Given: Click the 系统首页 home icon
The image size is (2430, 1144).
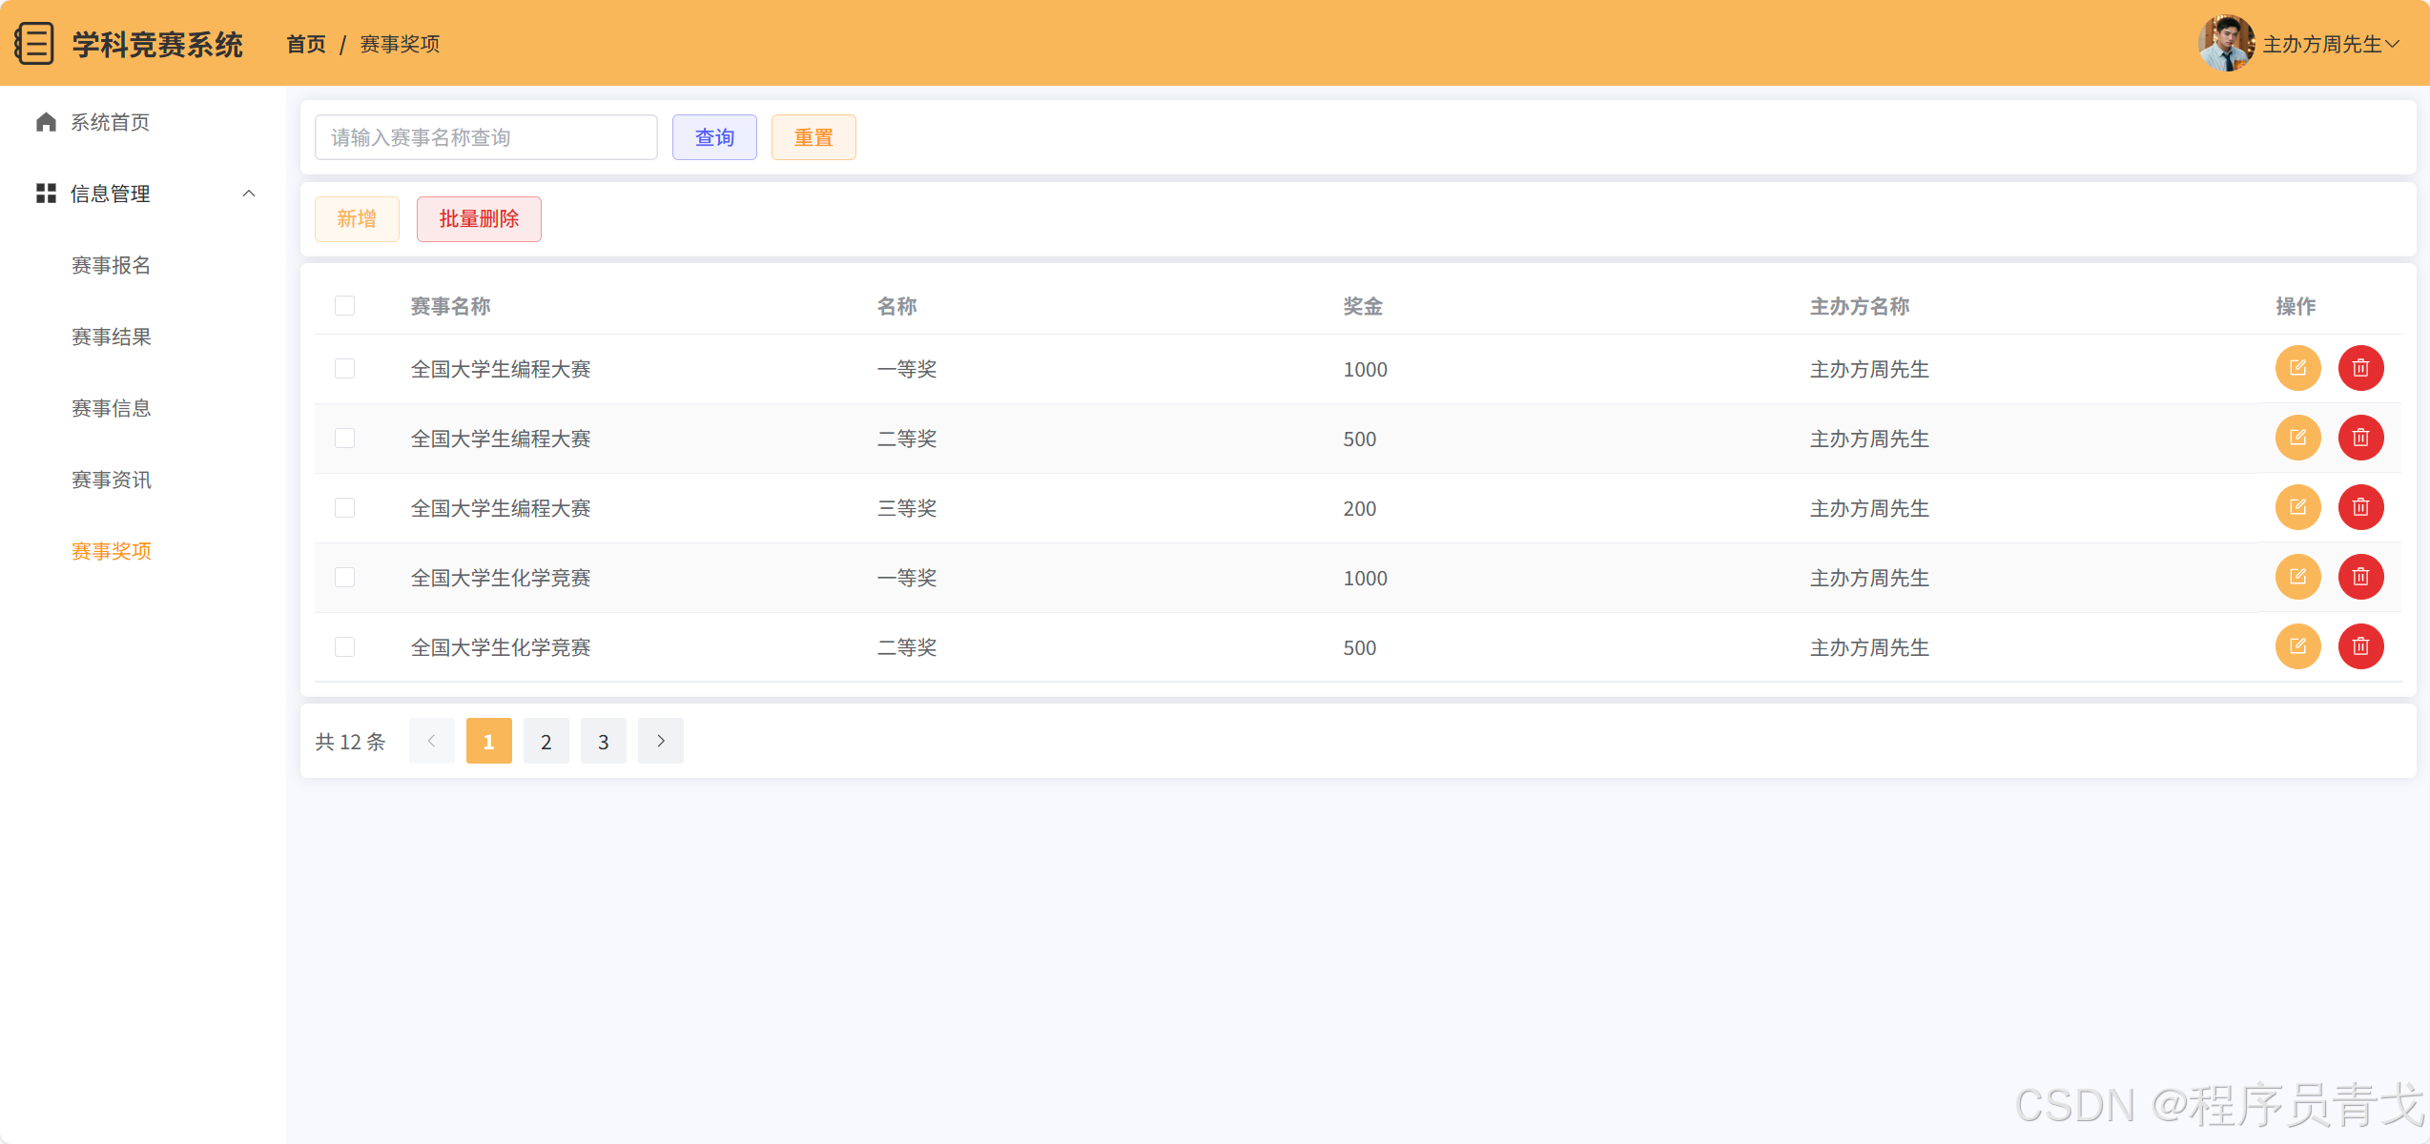Looking at the screenshot, I should pos(46,122).
